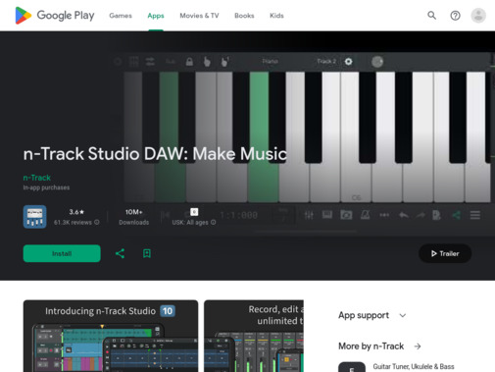
Task: Open the search magnifier icon
Action: click(432, 16)
